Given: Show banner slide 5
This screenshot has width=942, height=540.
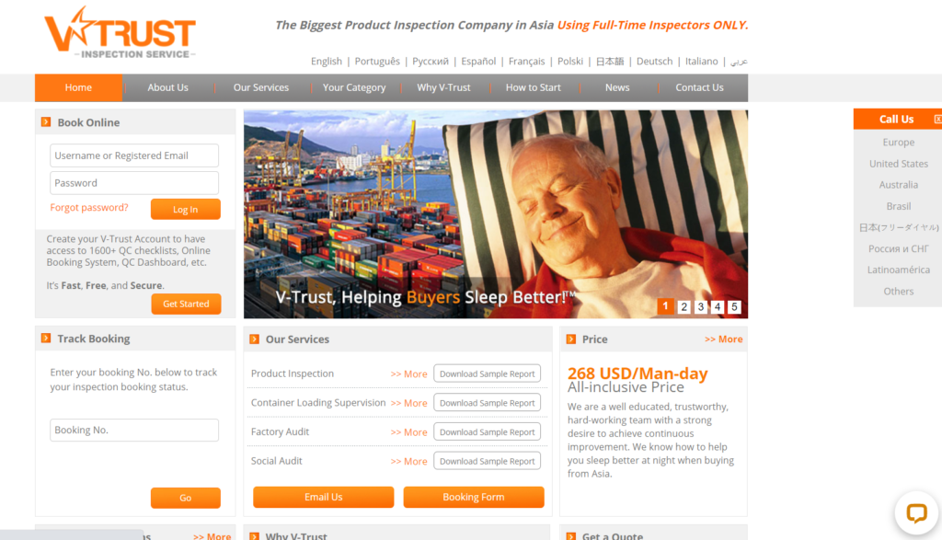Looking at the screenshot, I should pos(734,307).
